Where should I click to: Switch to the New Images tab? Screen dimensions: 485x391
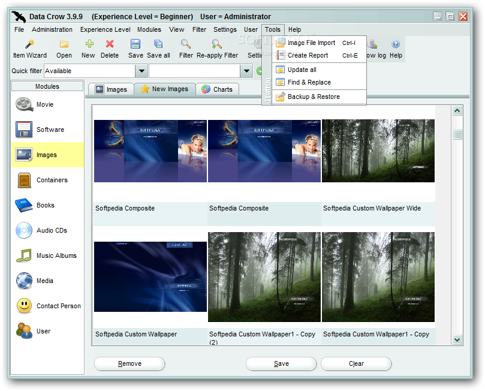click(x=164, y=89)
